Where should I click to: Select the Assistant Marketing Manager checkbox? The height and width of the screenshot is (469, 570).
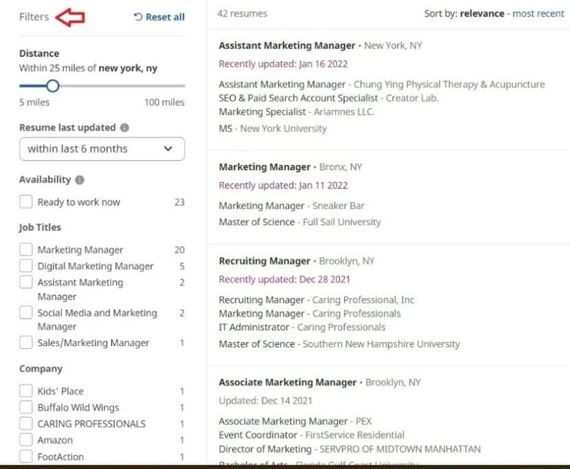coord(26,282)
